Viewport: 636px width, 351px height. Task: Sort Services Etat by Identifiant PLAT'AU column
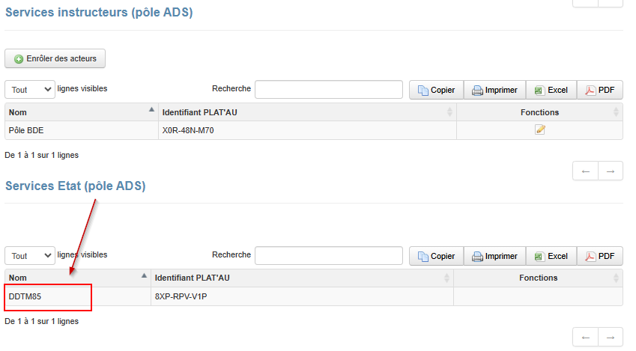(x=301, y=278)
